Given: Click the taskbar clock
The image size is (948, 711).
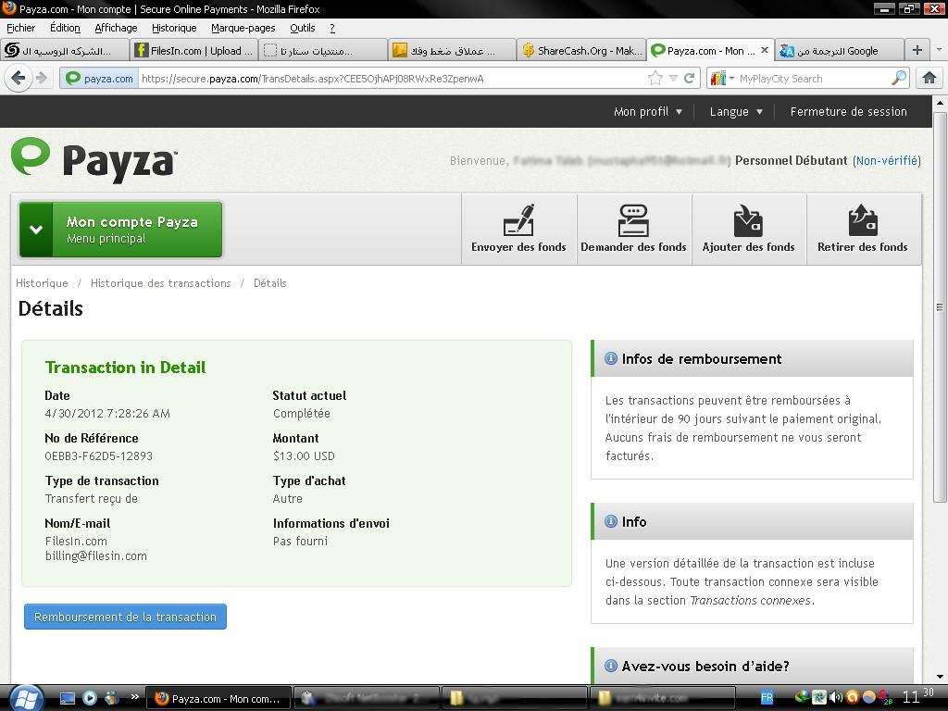Looking at the screenshot, I should [x=919, y=696].
